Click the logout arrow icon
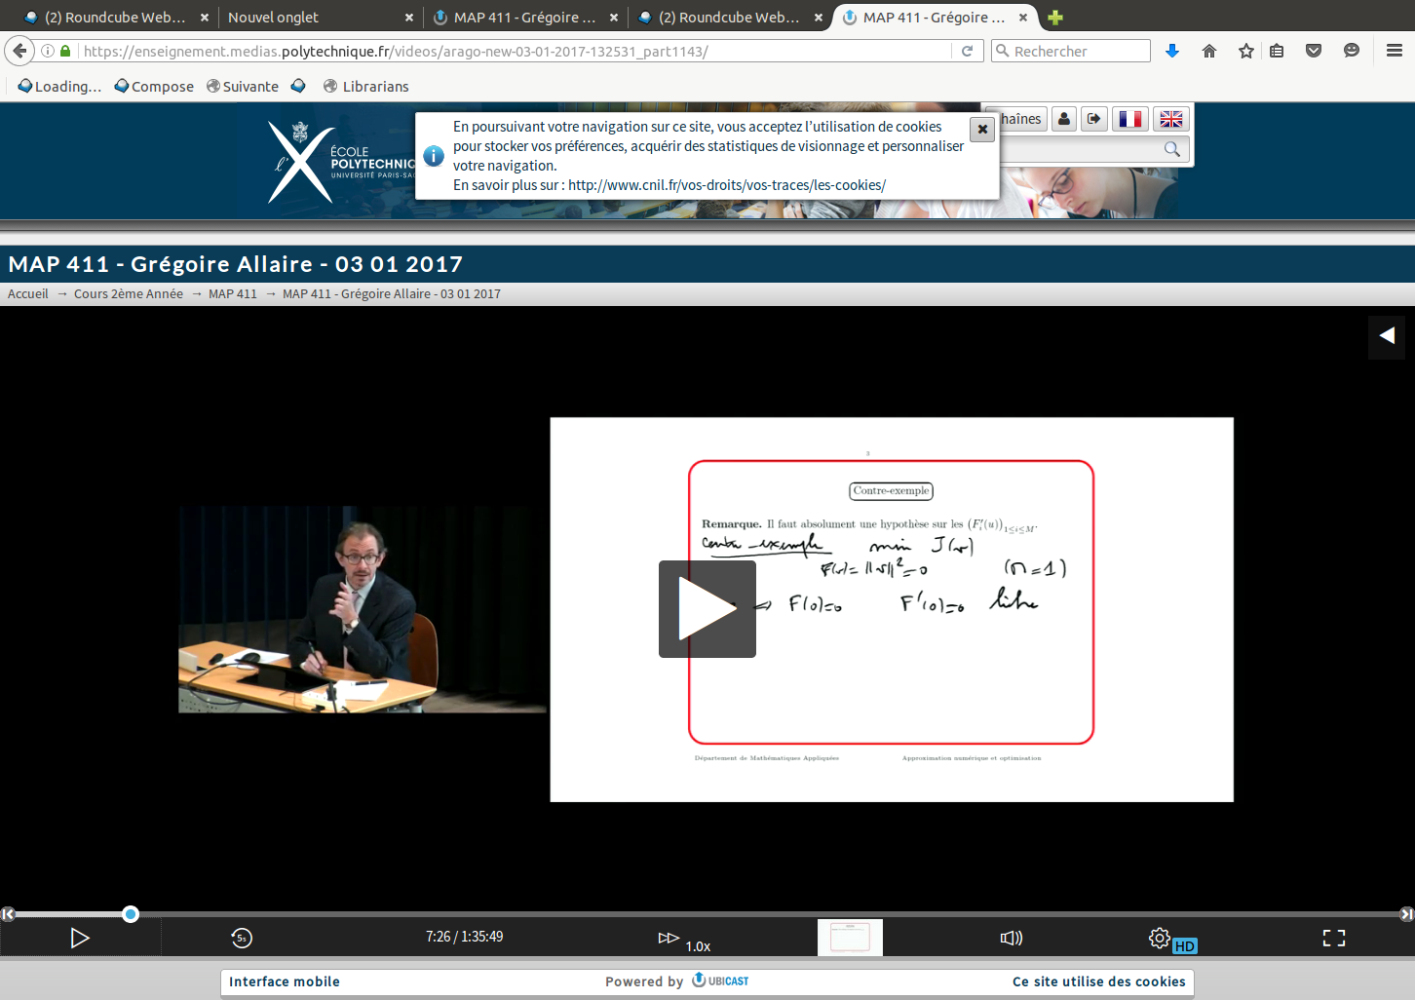Image resolution: width=1415 pixels, height=1000 pixels. click(1094, 119)
